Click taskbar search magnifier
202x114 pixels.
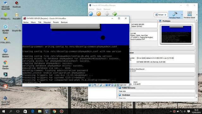click(11, 111)
